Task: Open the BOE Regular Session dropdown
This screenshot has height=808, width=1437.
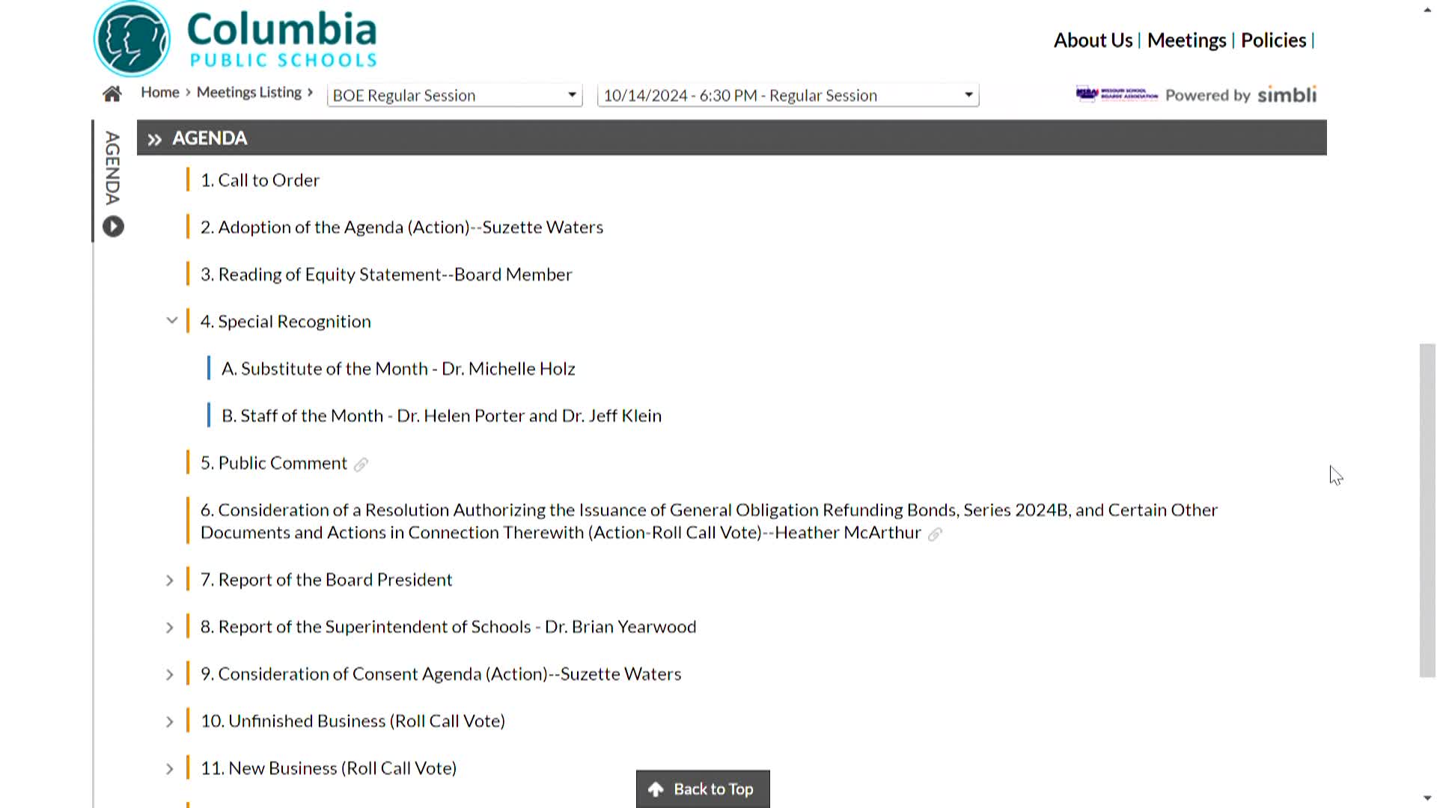Action: coord(455,95)
